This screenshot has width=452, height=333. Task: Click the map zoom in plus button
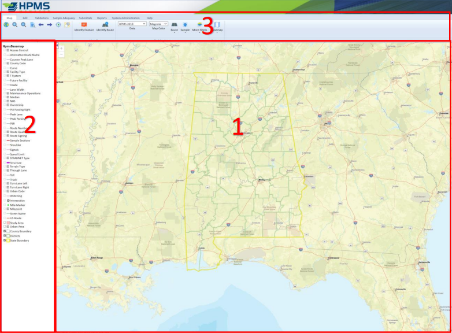pos(61,48)
